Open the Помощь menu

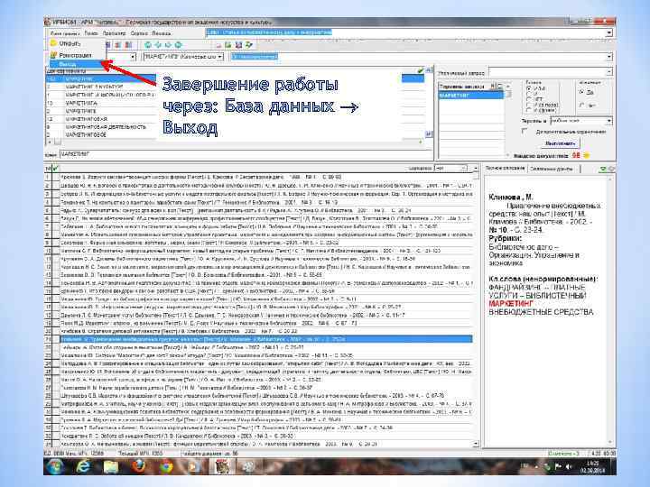click(162, 33)
